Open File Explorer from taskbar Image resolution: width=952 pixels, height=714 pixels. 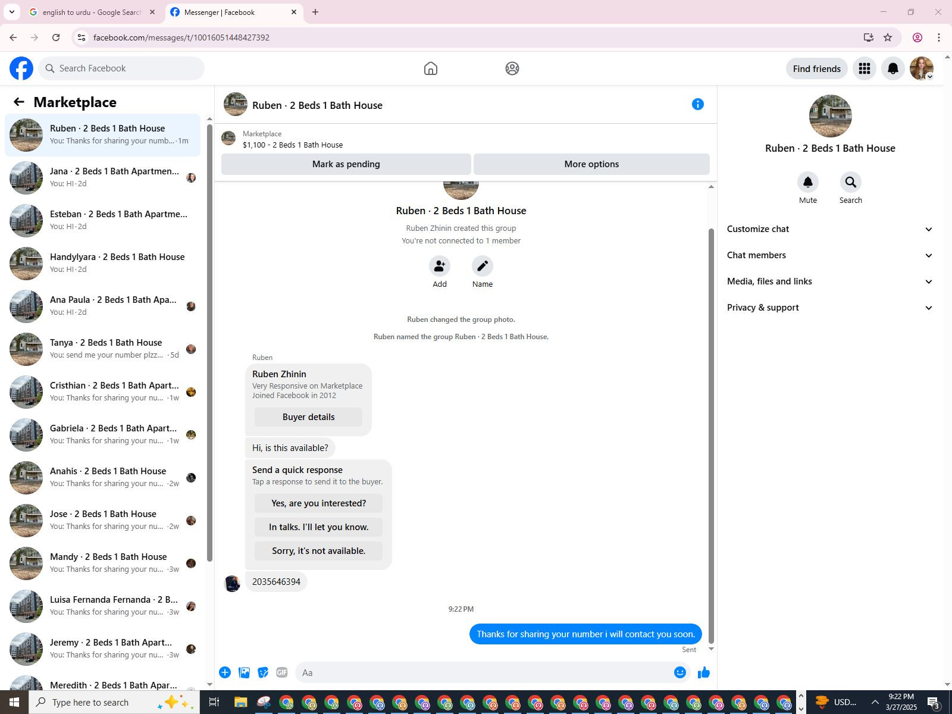tap(240, 702)
